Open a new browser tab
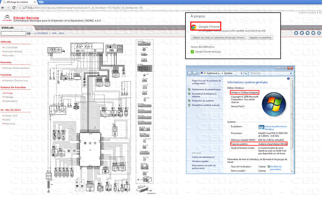322x197 pixels. click(41, 2)
